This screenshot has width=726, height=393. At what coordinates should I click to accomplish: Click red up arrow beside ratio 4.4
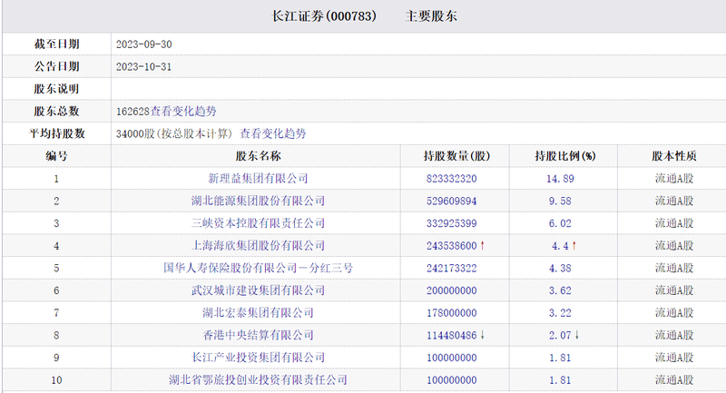pyautogui.click(x=574, y=245)
